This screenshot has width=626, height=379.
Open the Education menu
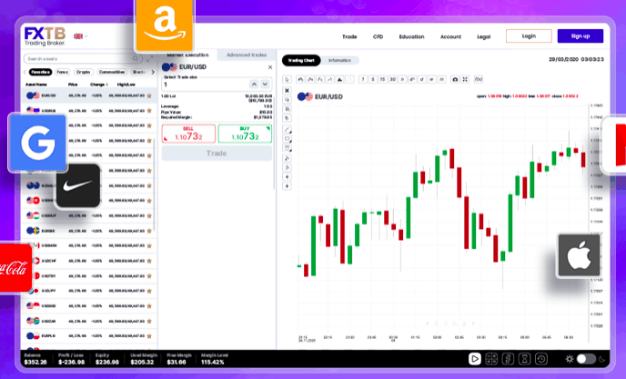pyautogui.click(x=411, y=36)
